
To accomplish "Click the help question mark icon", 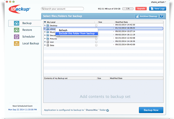I will (161, 16).
